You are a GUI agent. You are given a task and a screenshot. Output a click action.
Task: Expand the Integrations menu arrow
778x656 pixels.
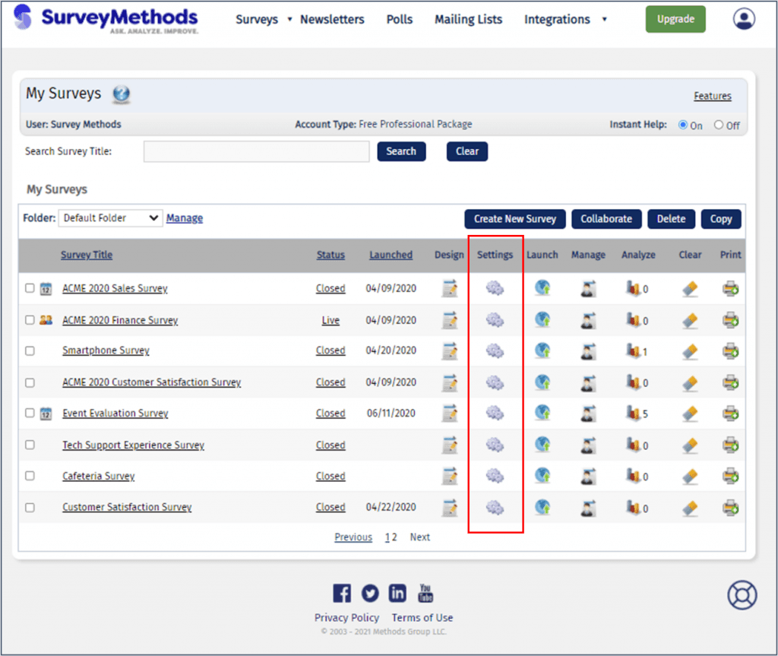click(604, 19)
